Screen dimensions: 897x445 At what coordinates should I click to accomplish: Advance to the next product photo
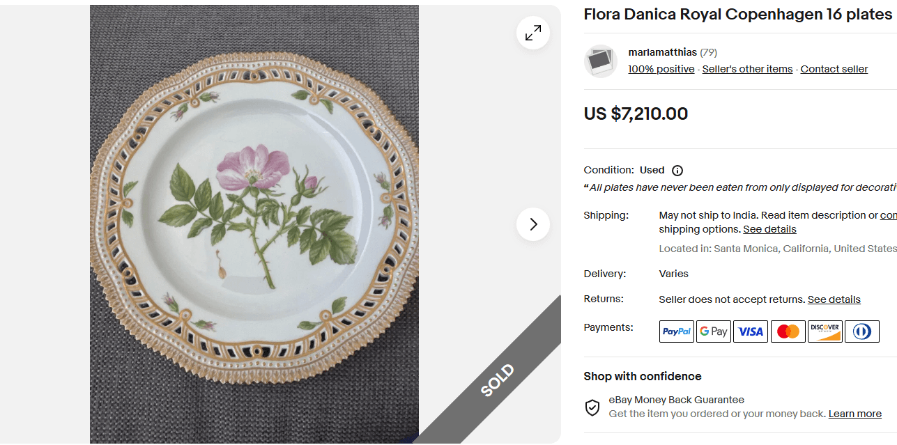tap(532, 224)
